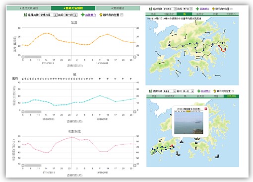Open the section dropdown in the left panel
Viewport: 253px width, 182px height.
(71, 15)
